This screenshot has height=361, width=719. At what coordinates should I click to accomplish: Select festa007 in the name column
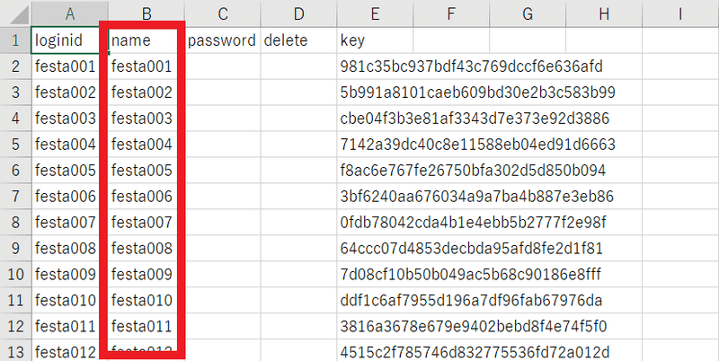point(142,222)
